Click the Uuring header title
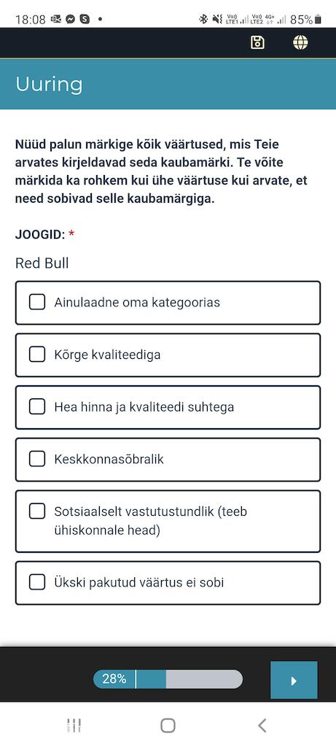Screen dimensions: 336x747 (x=49, y=85)
